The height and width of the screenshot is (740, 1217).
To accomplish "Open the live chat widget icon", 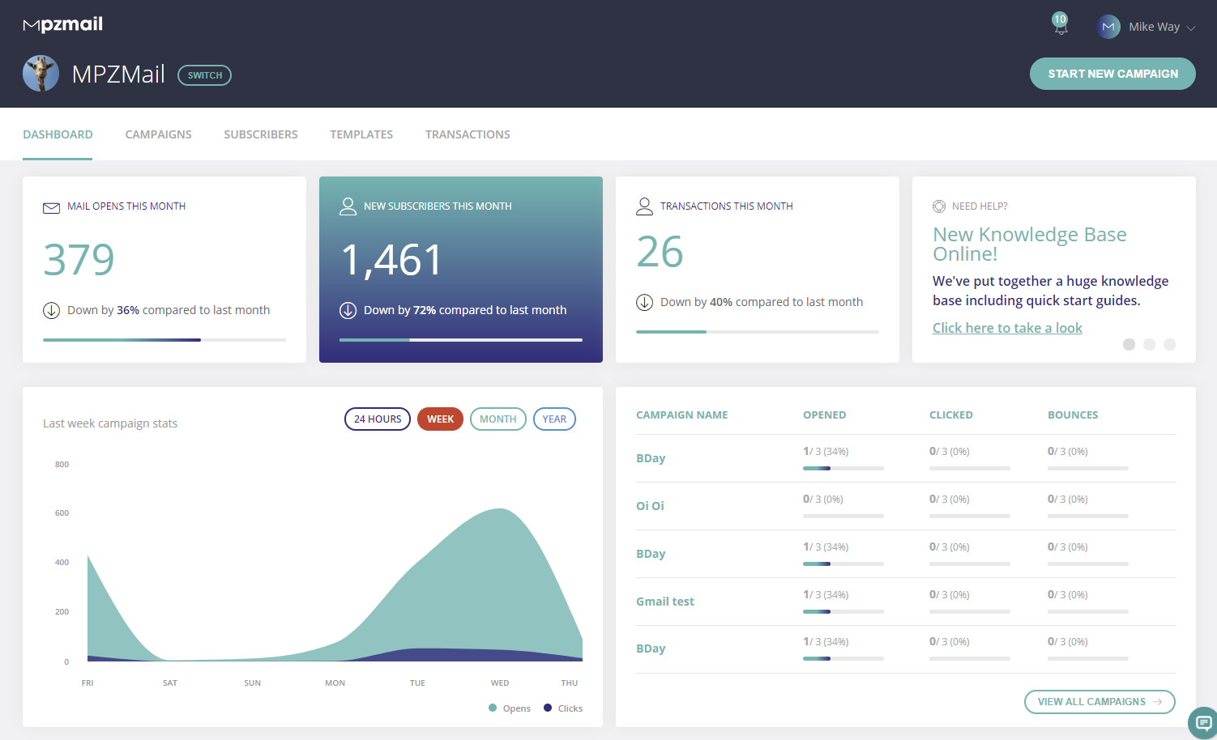I will tap(1202, 722).
